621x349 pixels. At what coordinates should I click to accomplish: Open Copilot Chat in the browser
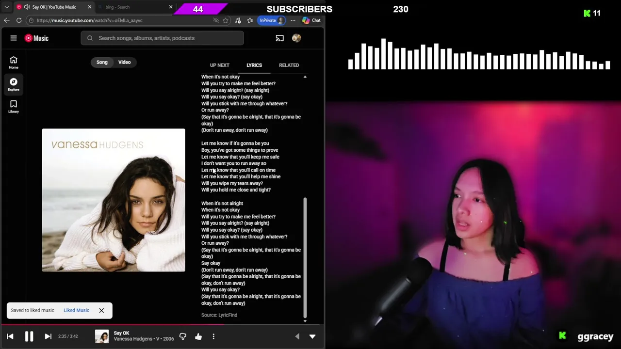311,20
